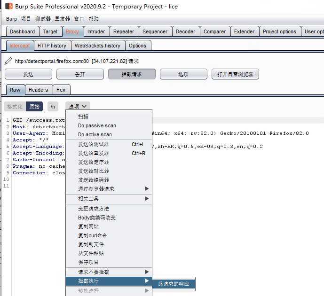Expand 通过浏览器请求 submenu
This screenshot has height=296, width=324.
point(109,189)
